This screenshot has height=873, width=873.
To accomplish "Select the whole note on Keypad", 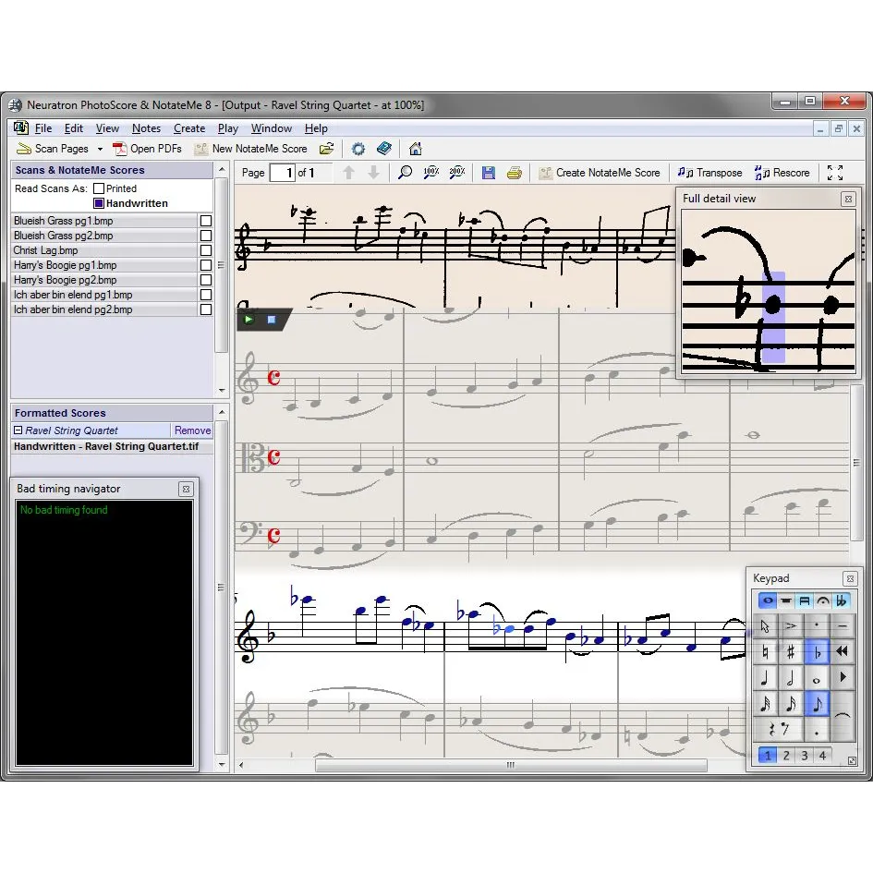I will coord(818,678).
